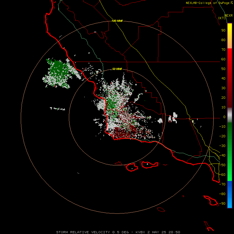The width and height of the screenshot is (234, 234).
Task: Click the 70 value on velocity scale
Action: click(223, 50)
